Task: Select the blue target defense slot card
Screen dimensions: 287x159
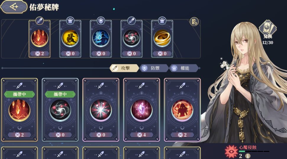Action: click(x=101, y=39)
